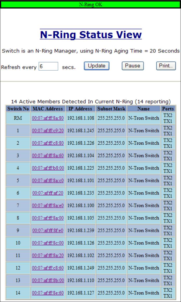Select the Subnet Mask column header

pyautogui.click(x=111, y=109)
